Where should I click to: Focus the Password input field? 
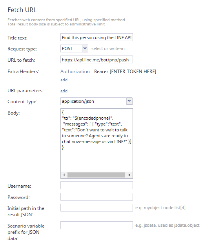(x=96, y=197)
